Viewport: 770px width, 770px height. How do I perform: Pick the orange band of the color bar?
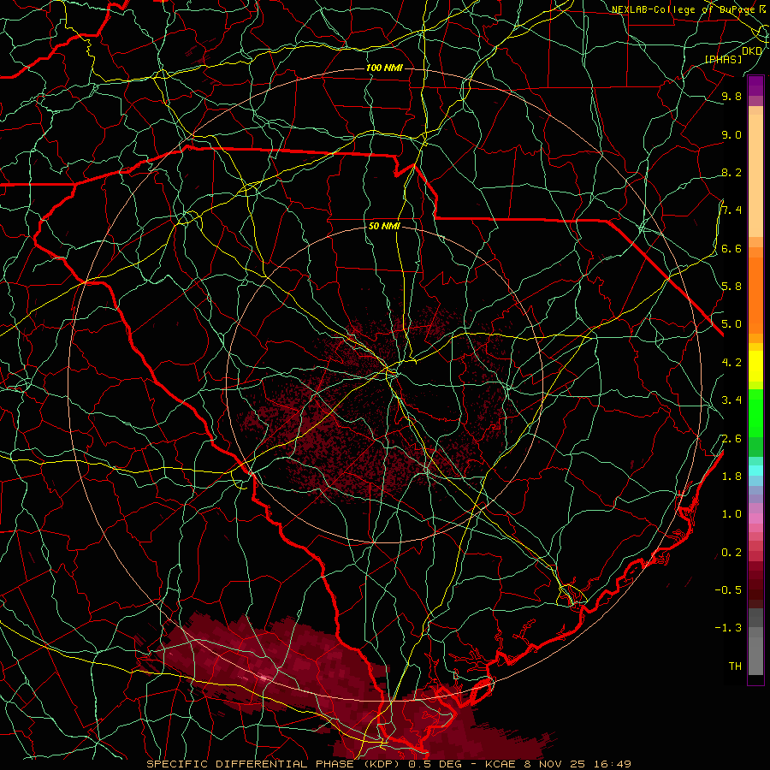[755, 294]
